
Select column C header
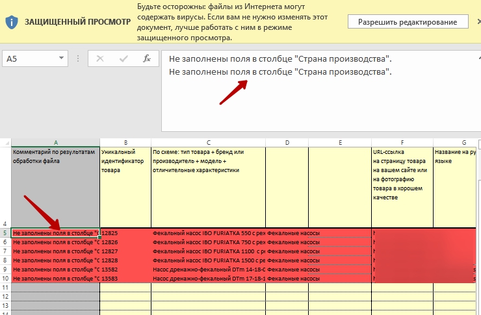208,142
